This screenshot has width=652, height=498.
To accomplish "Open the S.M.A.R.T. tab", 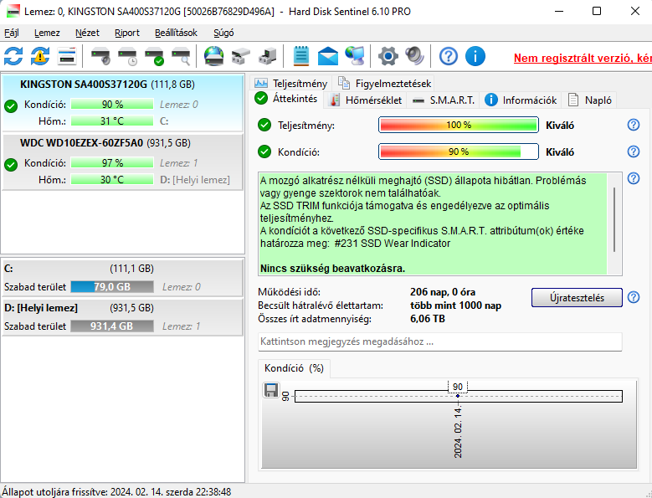I will pos(444,100).
